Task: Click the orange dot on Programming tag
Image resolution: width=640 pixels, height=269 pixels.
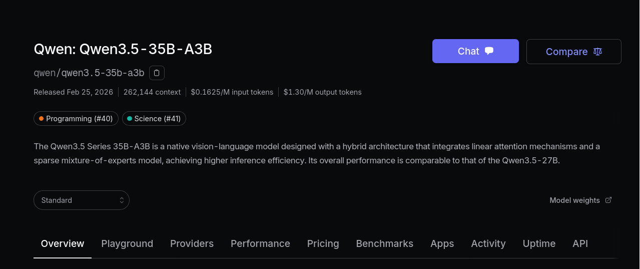Action: click(x=41, y=119)
